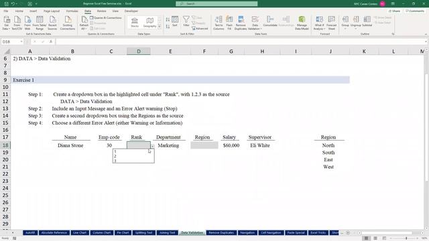Open the Paste Special sheet tab
Image resolution: width=429 pixels, height=241 pixels.
pyautogui.click(x=296, y=233)
